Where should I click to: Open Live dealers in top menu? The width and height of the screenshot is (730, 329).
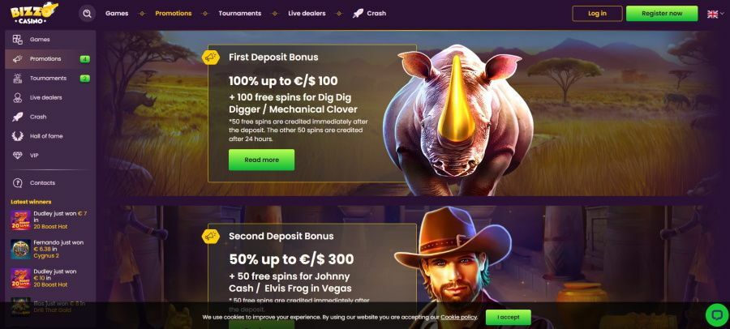coord(307,14)
